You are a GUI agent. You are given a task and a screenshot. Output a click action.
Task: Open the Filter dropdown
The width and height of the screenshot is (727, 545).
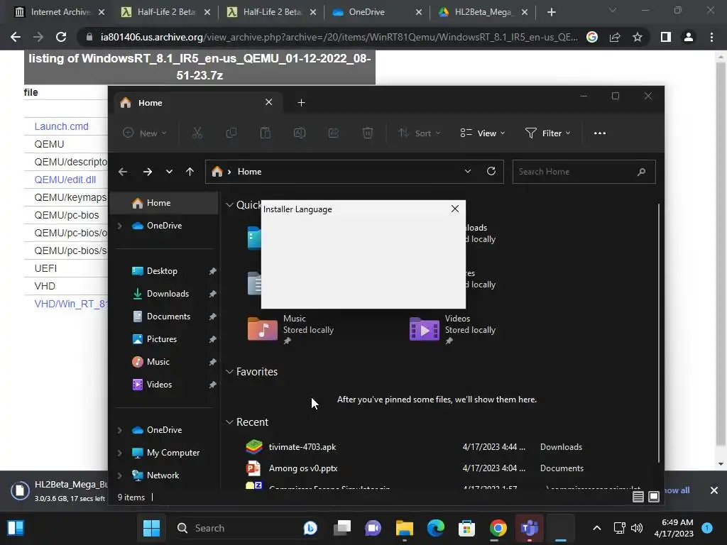(547, 133)
